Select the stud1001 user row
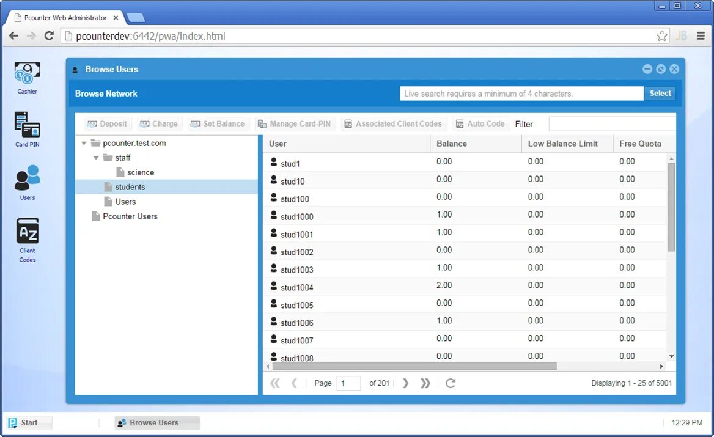The height and width of the screenshot is (437, 714). (x=465, y=233)
